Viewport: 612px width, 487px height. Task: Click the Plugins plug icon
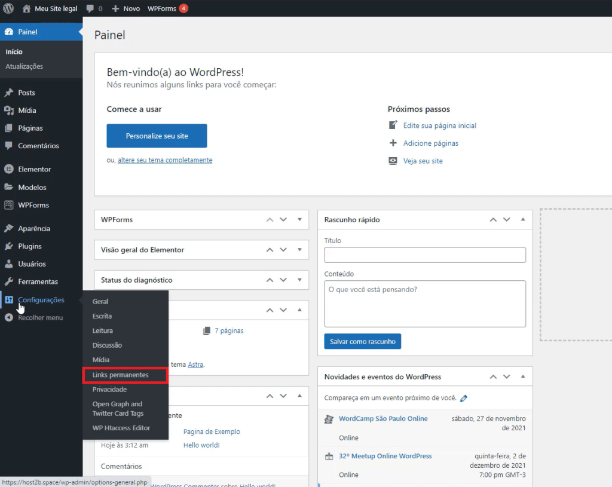tap(9, 246)
